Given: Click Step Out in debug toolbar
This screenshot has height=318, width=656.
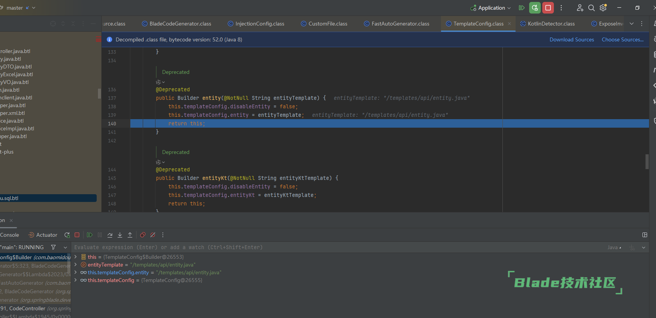Looking at the screenshot, I should click(x=130, y=235).
